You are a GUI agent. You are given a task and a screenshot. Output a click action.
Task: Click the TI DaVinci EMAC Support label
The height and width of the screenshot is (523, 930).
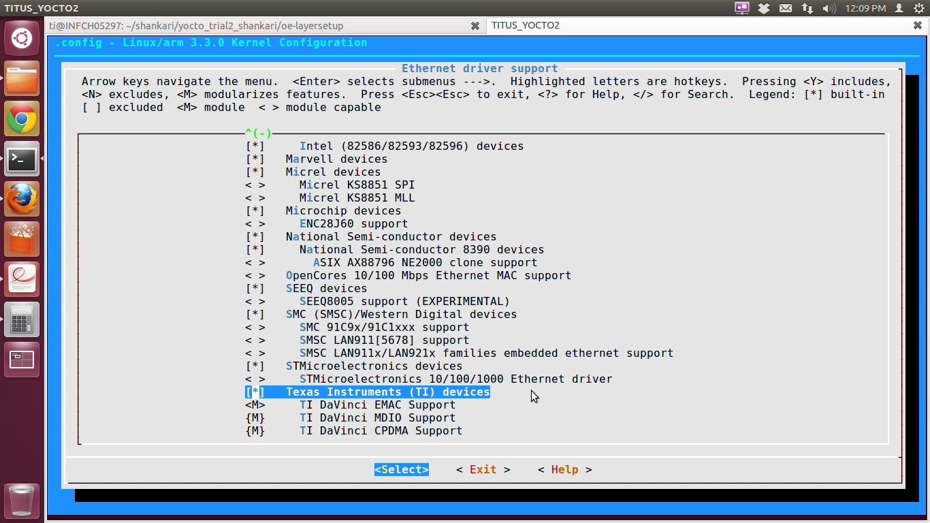coord(378,405)
